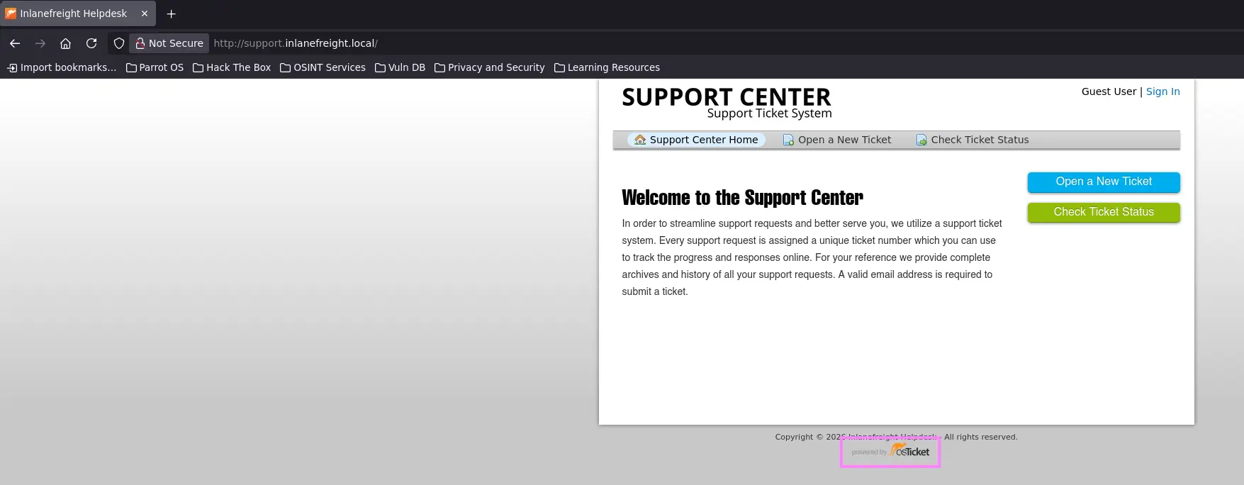Expand the Hack The Box bookmark folder
Screen dimensions: 1244x485
pyautogui.click(x=232, y=67)
